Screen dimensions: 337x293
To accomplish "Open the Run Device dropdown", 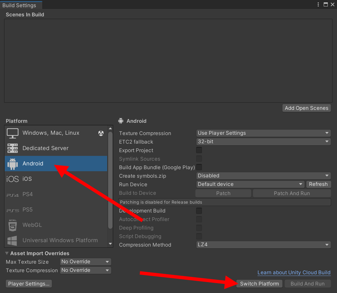I will (x=250, y=184).
